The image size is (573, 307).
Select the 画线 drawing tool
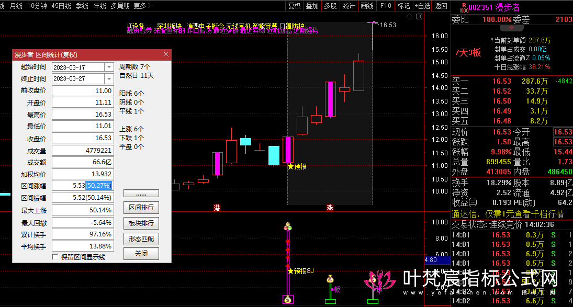pos(367,6)
